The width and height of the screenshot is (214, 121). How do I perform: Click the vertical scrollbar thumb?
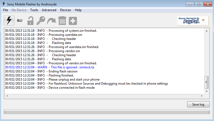point(207,82)
